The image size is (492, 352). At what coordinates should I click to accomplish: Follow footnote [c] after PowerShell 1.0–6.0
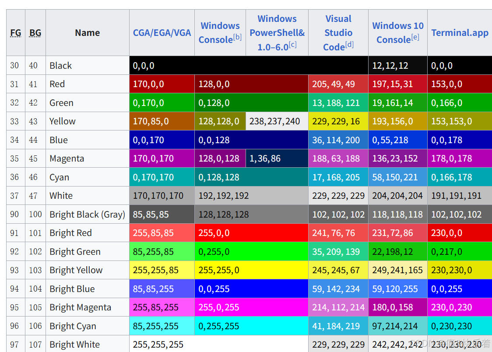[x=293, y=45]
